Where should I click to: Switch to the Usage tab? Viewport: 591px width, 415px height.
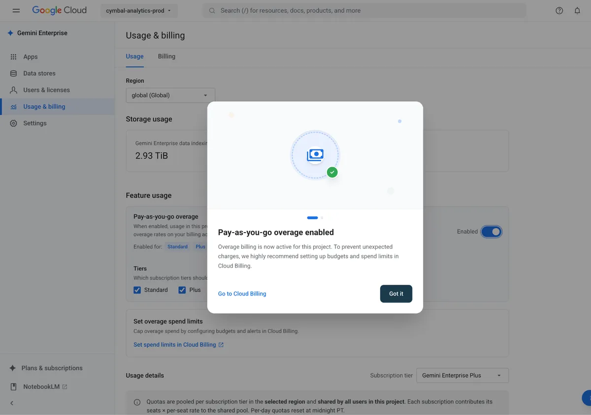pyautogui.click(x=134, y=57)
